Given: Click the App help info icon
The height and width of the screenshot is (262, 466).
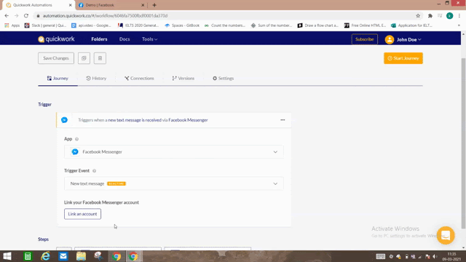Looking at the screenshot, I should pos(76,139).
